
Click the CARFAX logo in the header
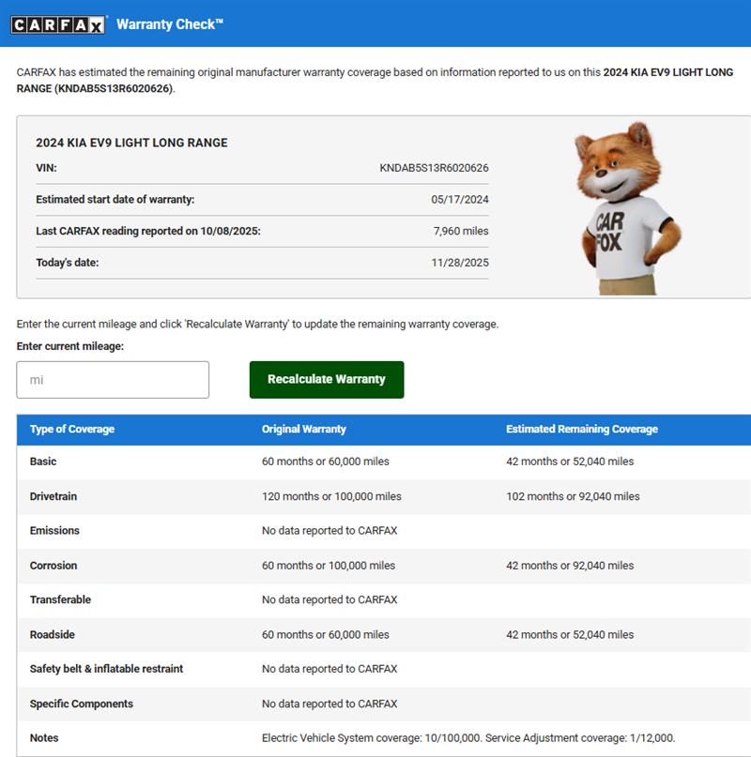pos(58,24)
